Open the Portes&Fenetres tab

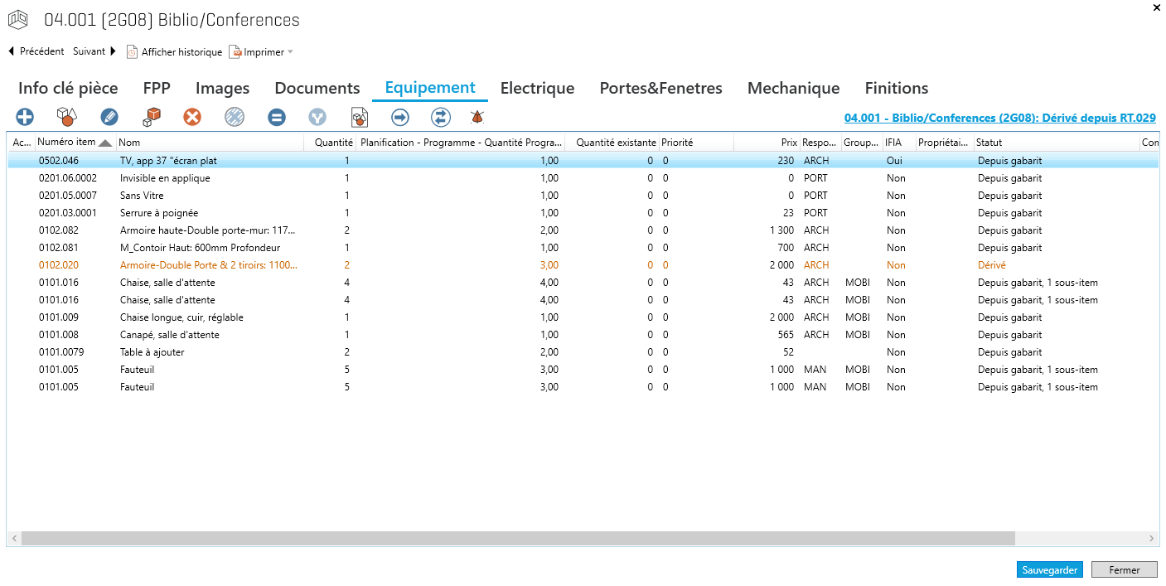pos(660,89)
